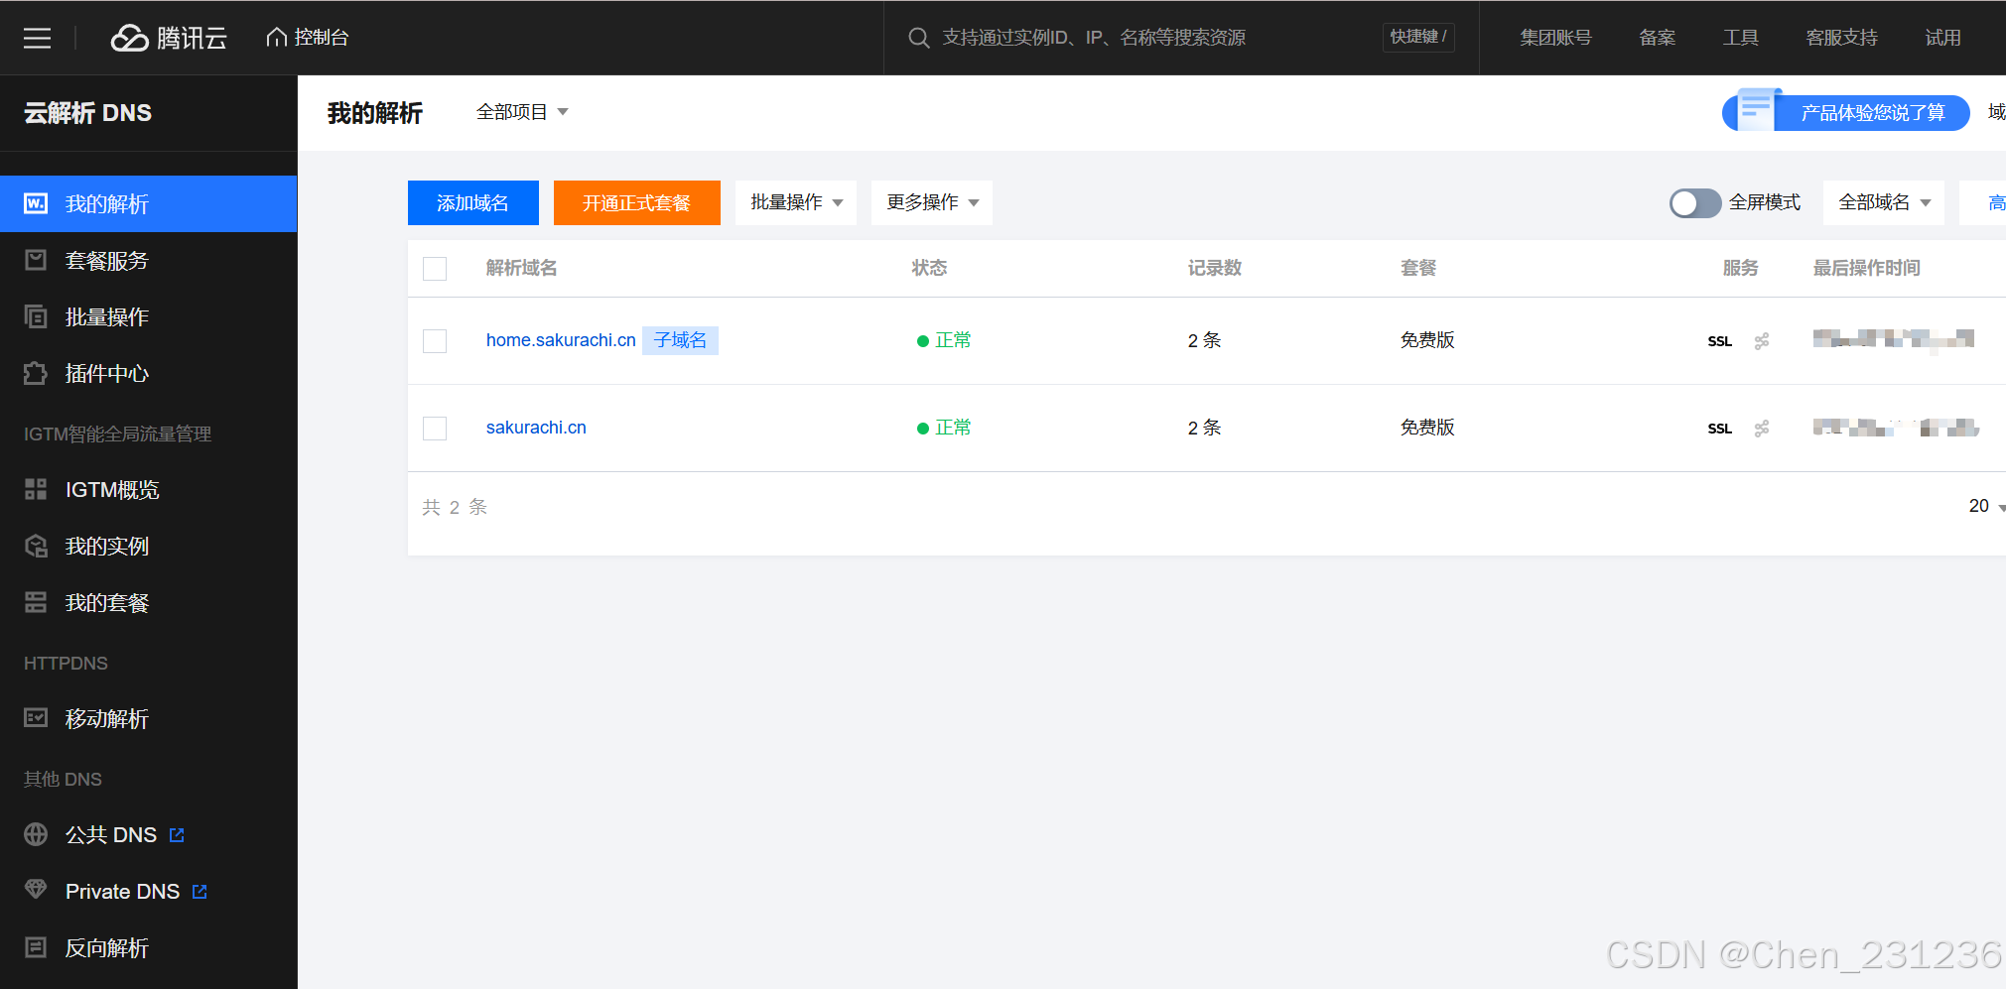The image size is (2006, 989).
Task: Select 反向解析 in sidebar
Action: click(149, 948)
